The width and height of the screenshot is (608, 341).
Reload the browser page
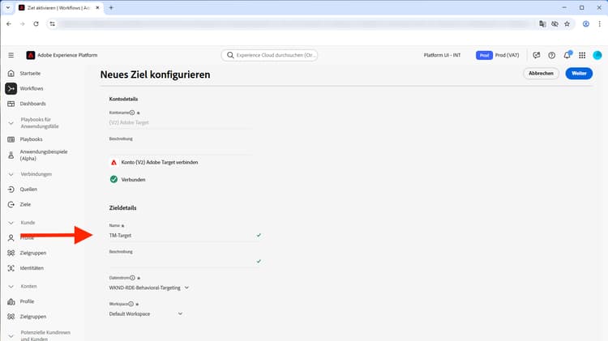click(x=36, y=24)
